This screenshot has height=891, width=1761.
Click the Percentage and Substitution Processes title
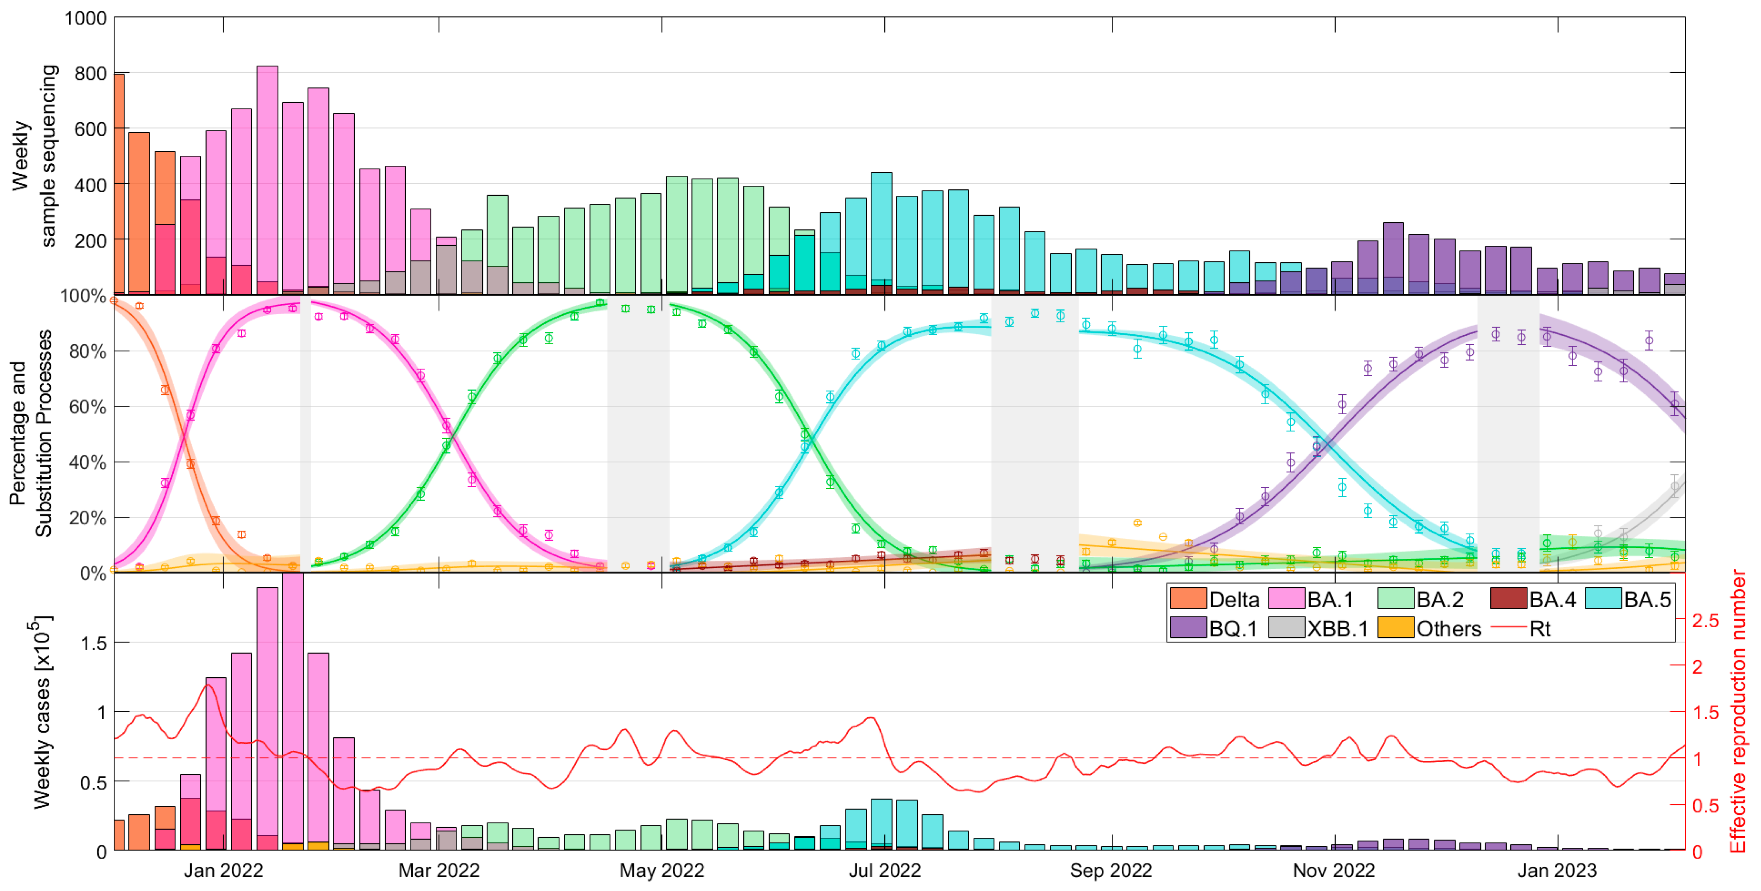[31, 433]
